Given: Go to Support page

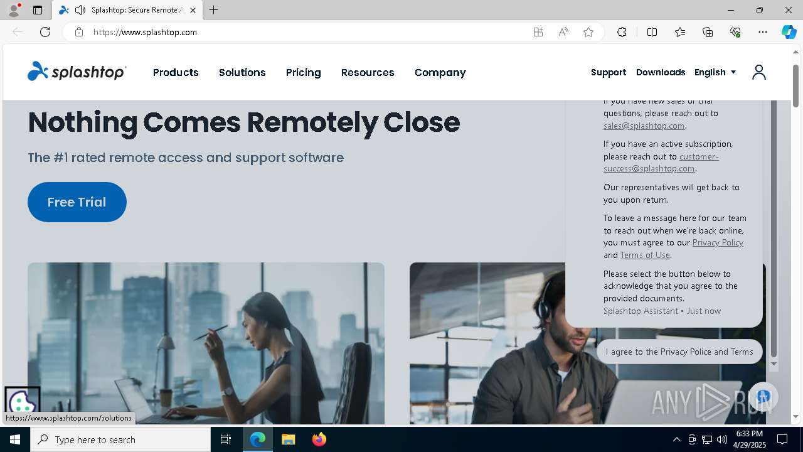Looking at the screenshot, I should 609,72.
